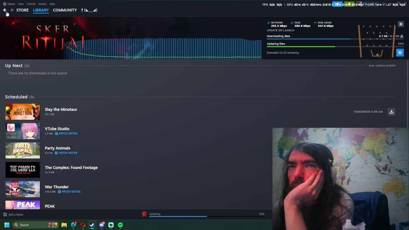The image size is (409, 230).
Task: Download Slay the Minotaur now
Action: pos(391,112)
